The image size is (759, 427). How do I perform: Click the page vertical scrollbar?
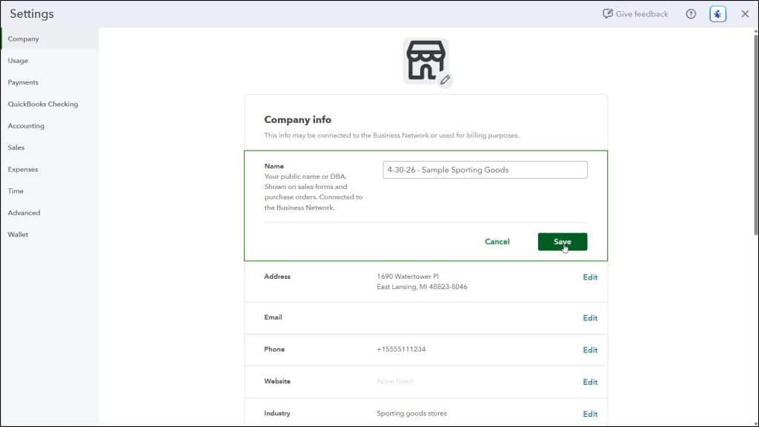(755, 136)
